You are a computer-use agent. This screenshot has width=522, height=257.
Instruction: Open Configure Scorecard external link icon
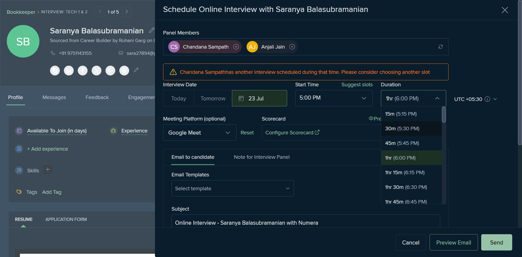pyautogui.click(x=317, y=132)
